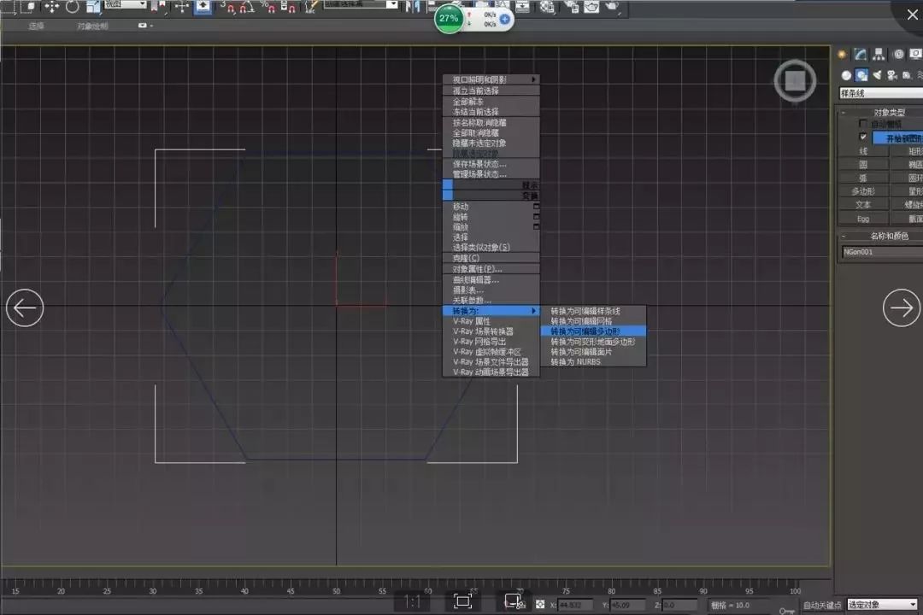
Task: Open the Render Setup icon
Action: (571, 7)
